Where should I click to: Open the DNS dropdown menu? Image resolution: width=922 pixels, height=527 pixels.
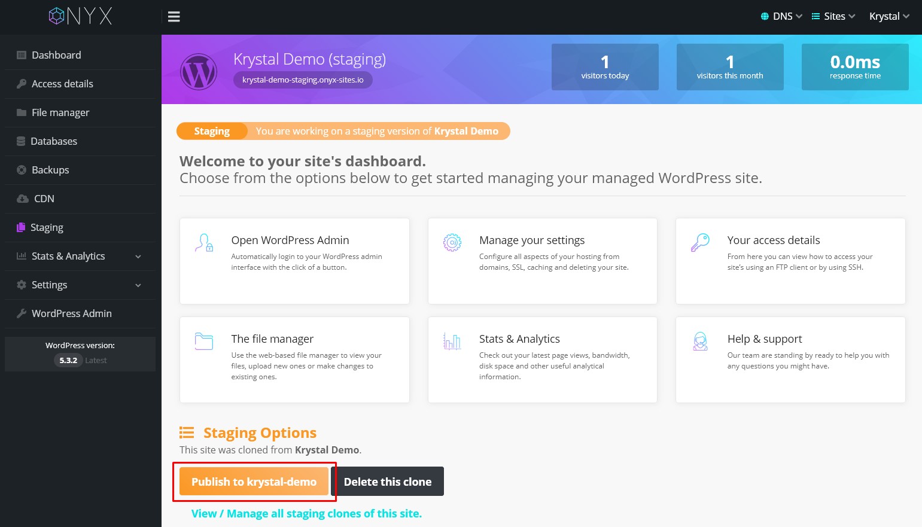click(781, 16)
